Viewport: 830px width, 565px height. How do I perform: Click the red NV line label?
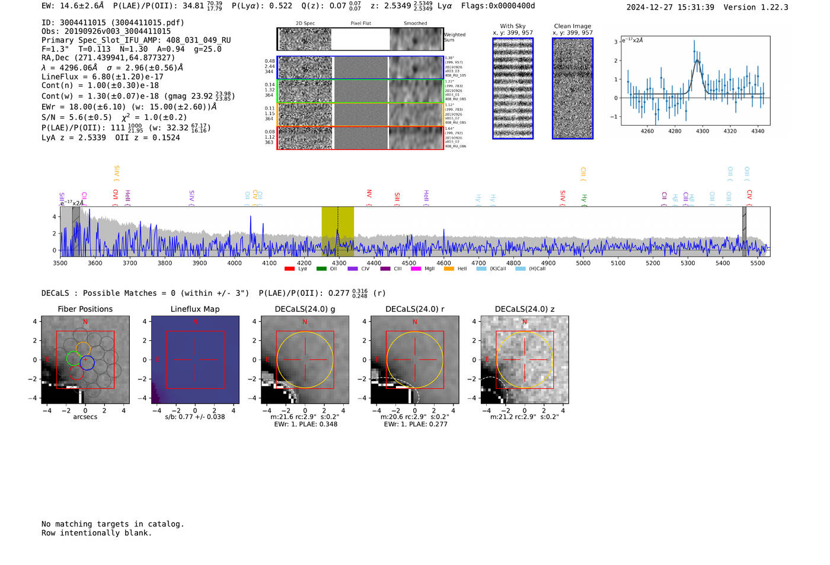tap(369, 194)
